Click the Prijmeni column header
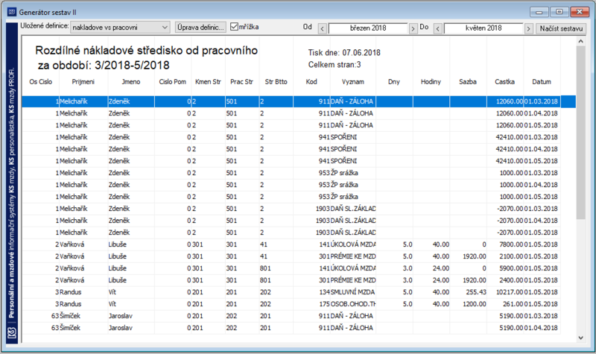This screenshot has width=596, height=354. click(x=83, y=82)
